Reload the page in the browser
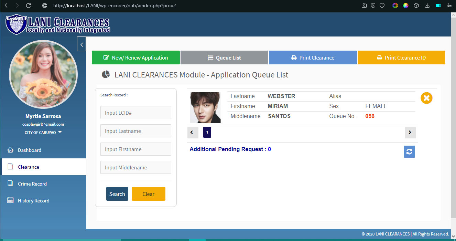The image size is (456, 241). click(x=29, y=6)
